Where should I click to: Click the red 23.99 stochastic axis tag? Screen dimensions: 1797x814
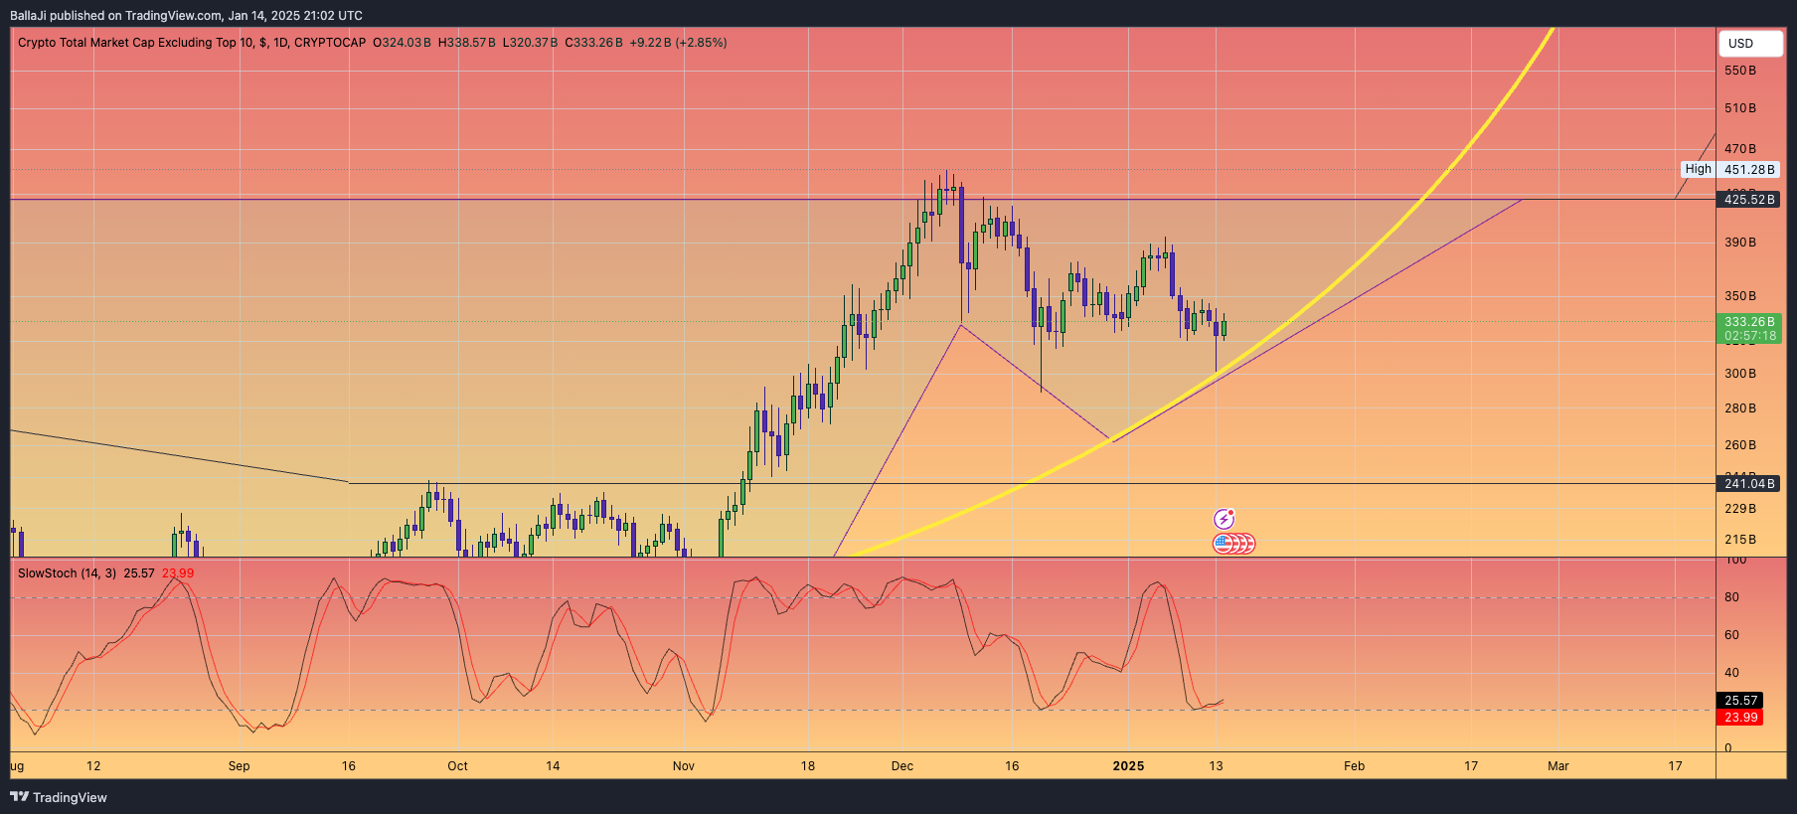1740,718
